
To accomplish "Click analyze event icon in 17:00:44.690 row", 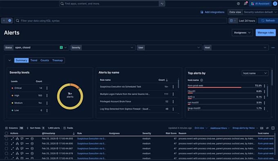I will click(x=17, y=143).
